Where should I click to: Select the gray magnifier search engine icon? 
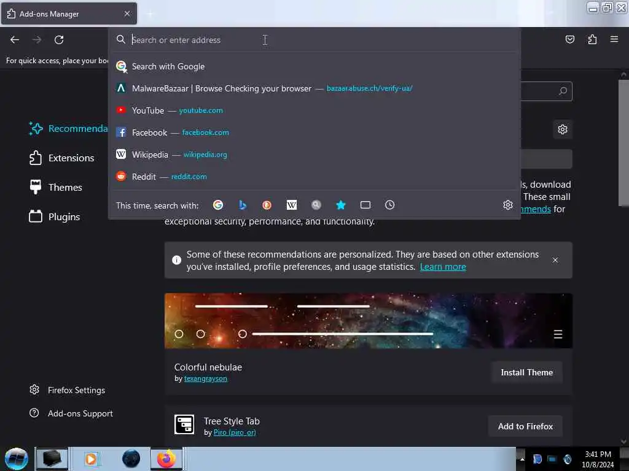point(316,205)
